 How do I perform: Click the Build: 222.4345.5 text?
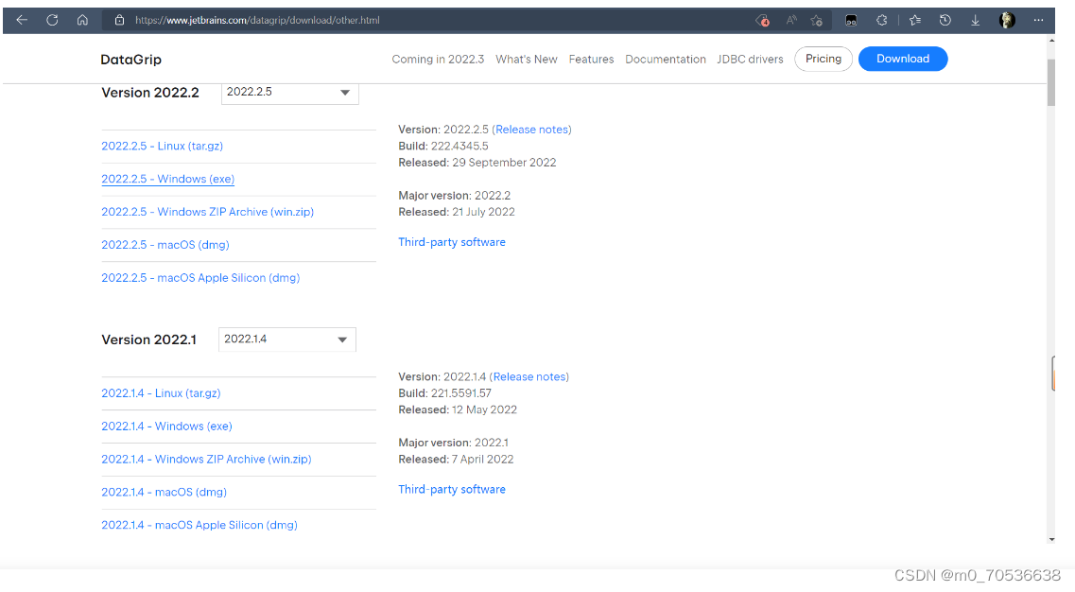(443, 147)
